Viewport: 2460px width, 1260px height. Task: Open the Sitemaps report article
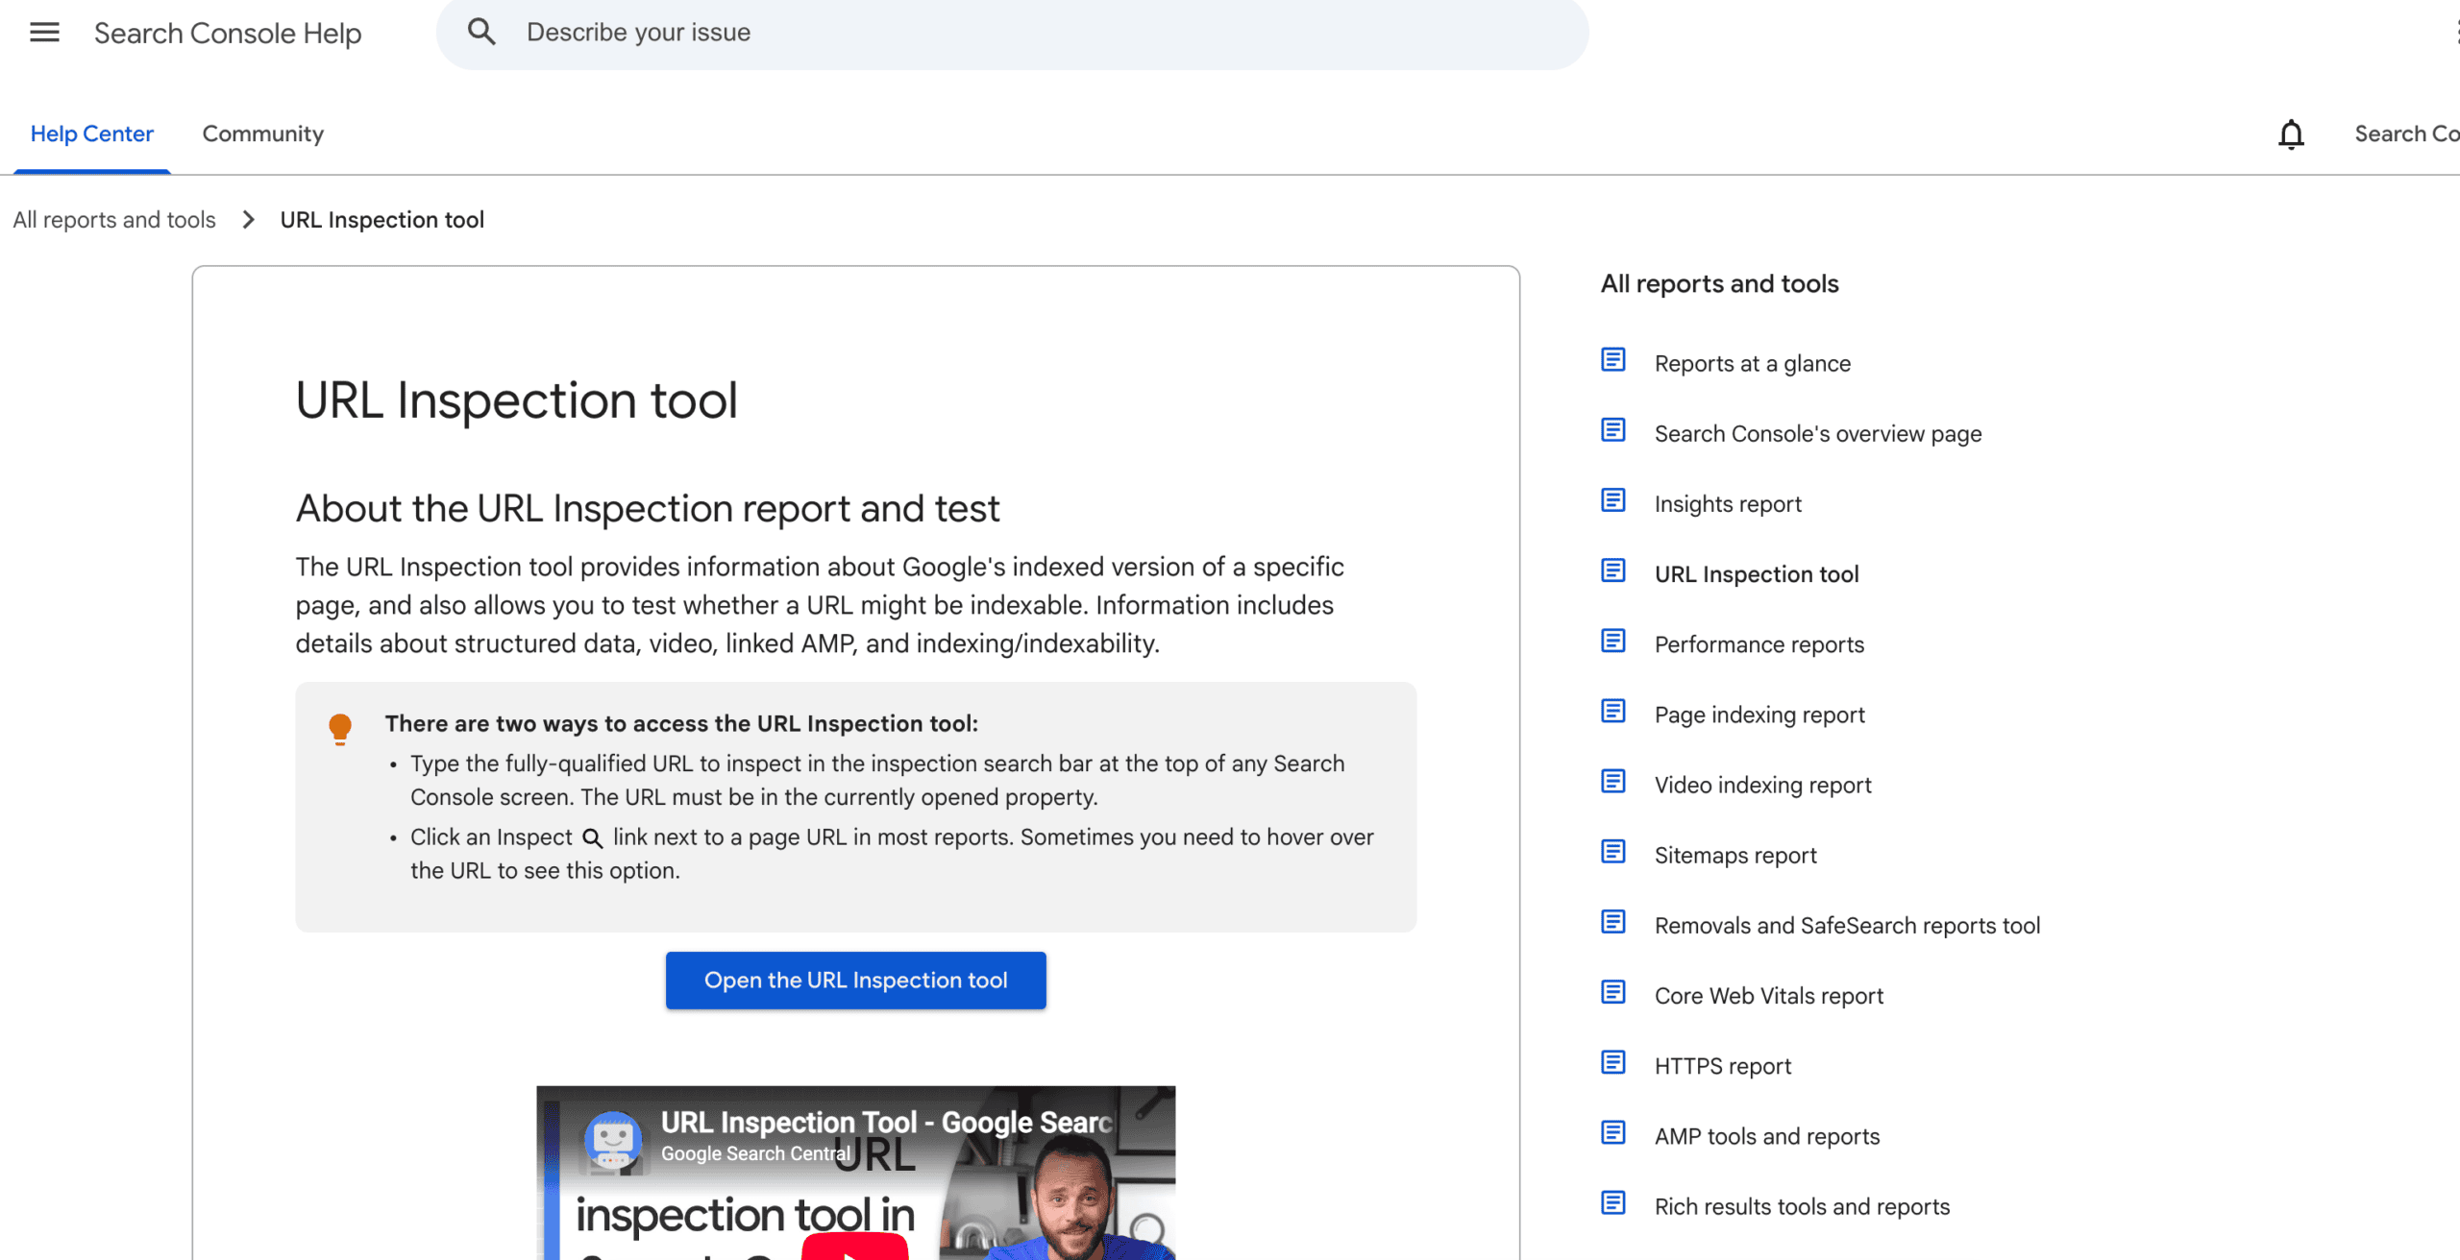[x=1734, y=855]
